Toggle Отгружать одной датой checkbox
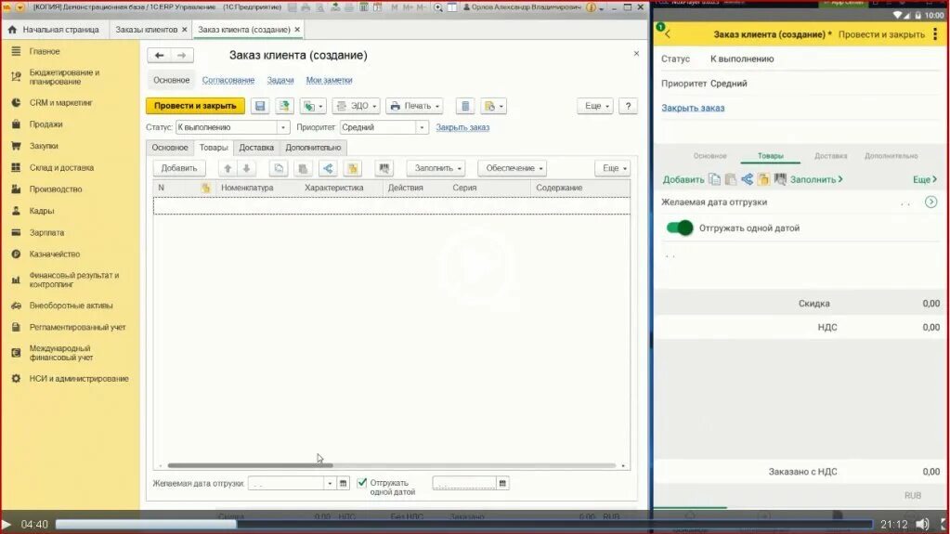 (x=361, y=483)
